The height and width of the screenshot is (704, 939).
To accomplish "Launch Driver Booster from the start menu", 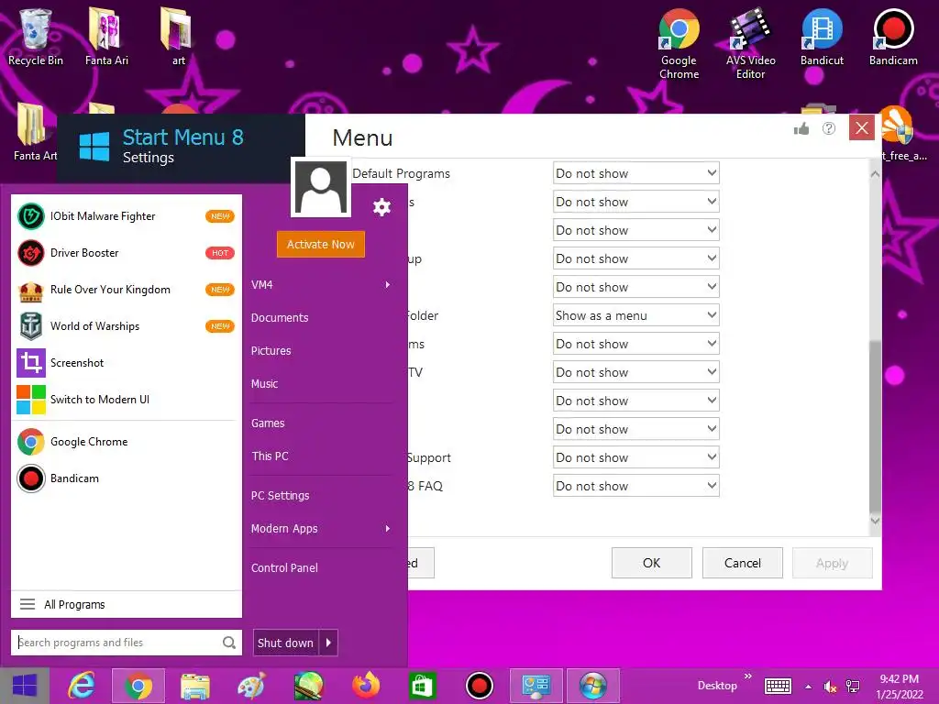I will coord(126,253).
